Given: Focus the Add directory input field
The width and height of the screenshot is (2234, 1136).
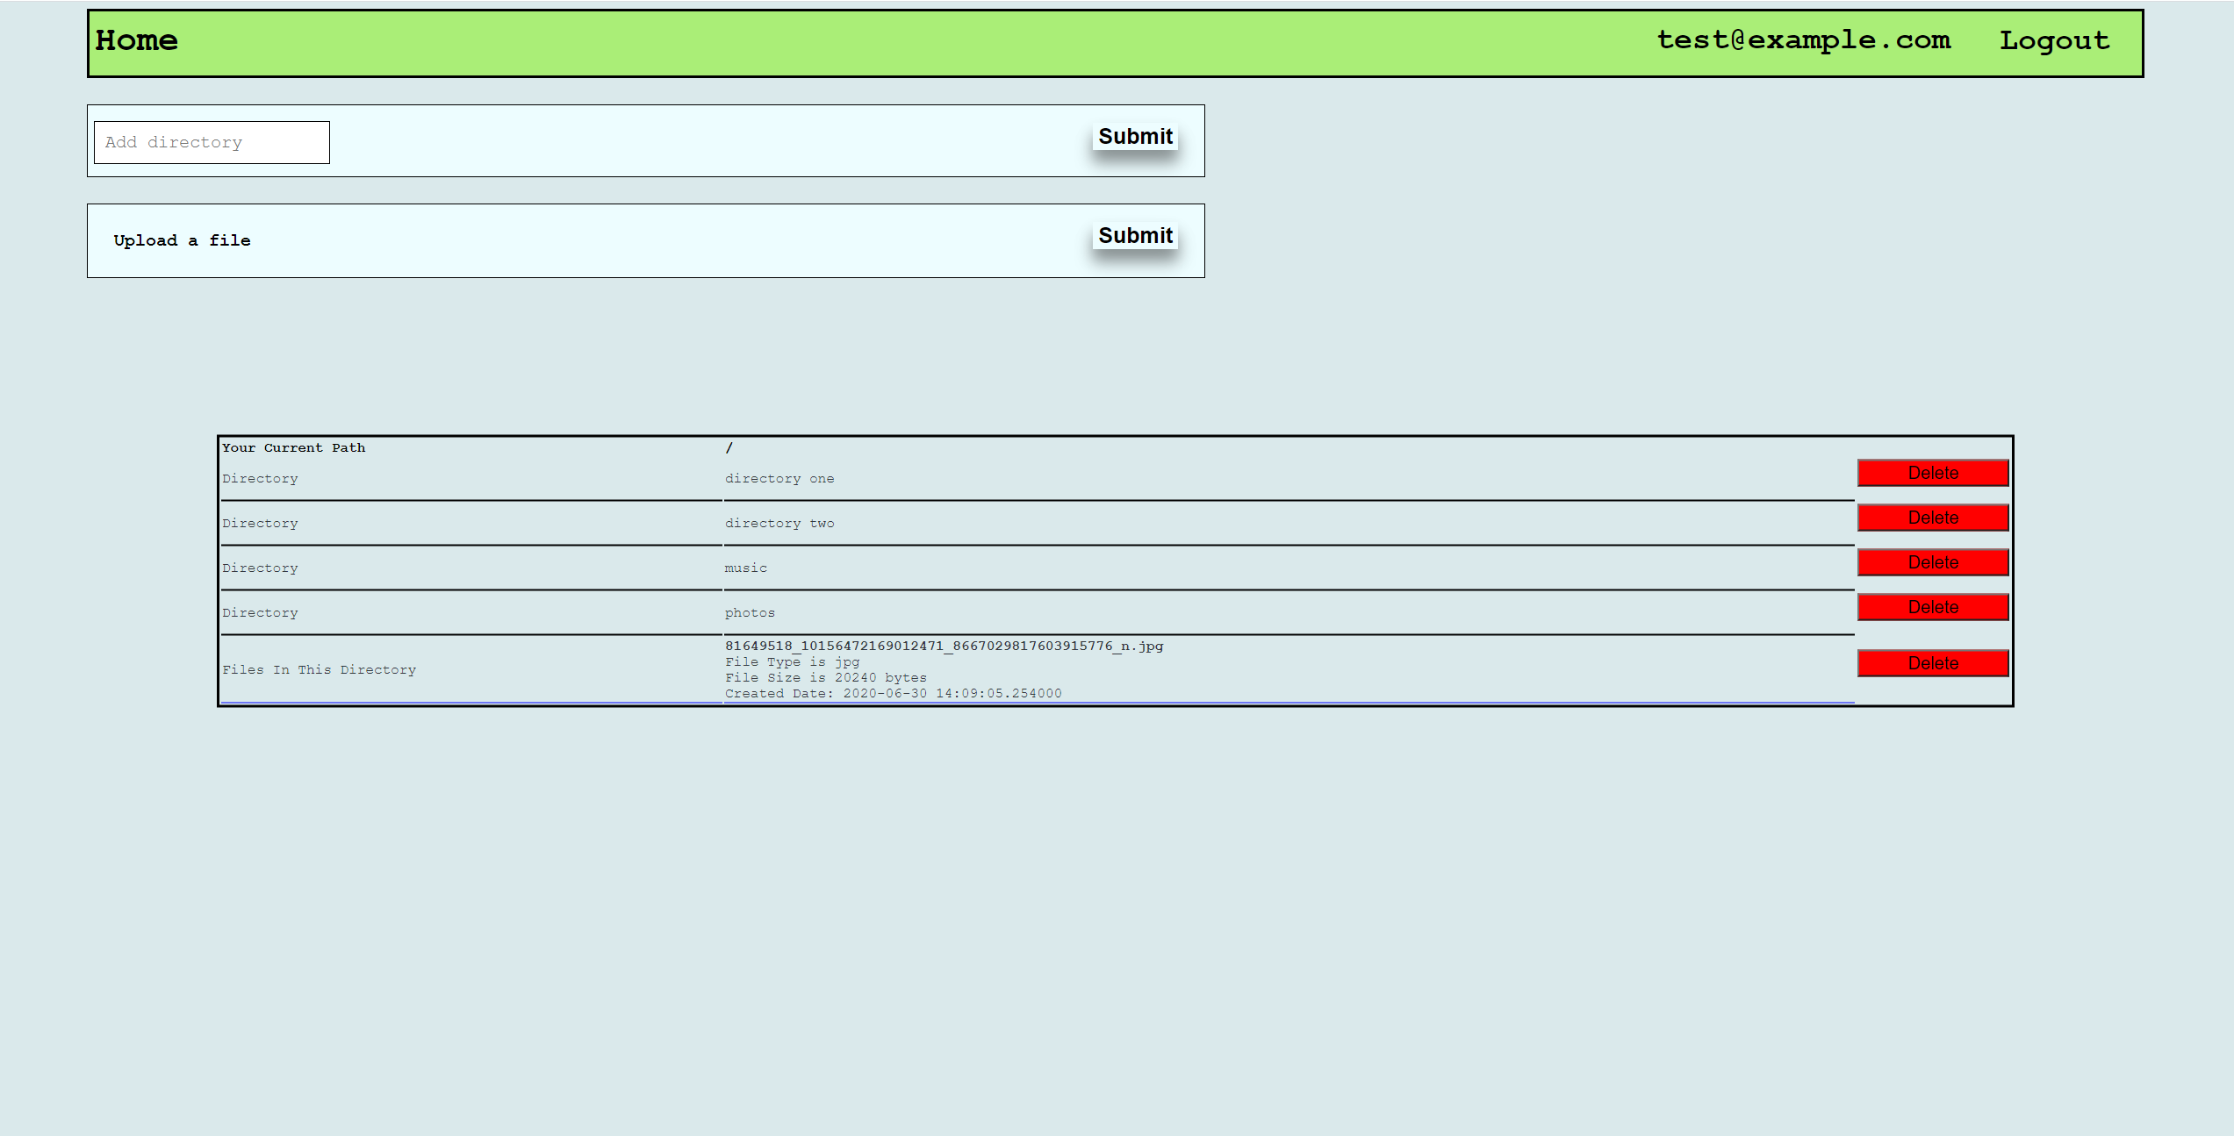Looking at the screenshot, I should click(212, 142).
